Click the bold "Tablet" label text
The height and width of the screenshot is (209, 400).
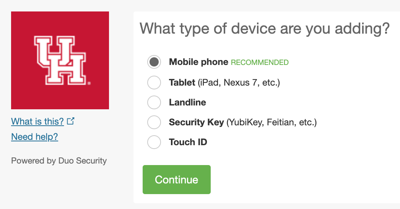click(182, 83)
